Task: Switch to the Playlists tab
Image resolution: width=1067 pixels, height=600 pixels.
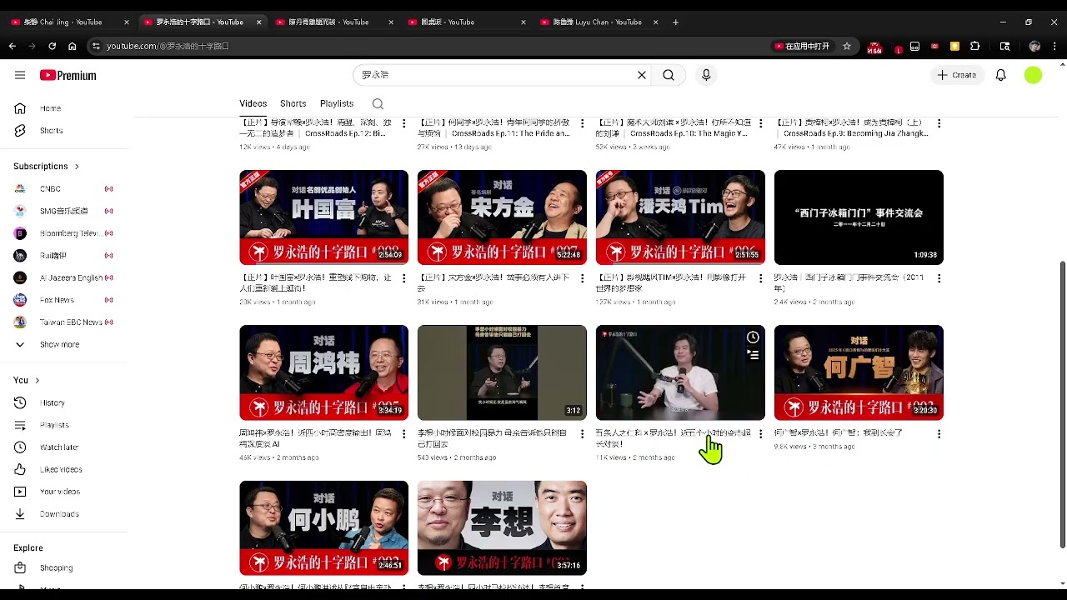Action: tap(337, 104)
